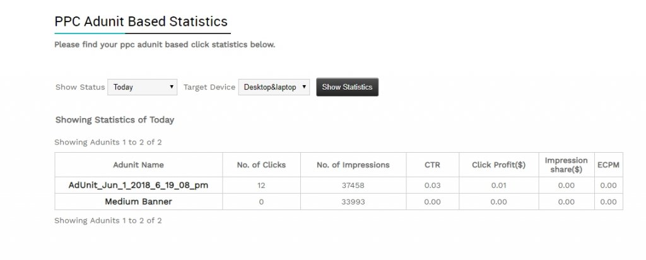Open the Show Status dropdown set to Today
Image resolution: width=646 pixels, height=260 pixels.
coord(142,87)
